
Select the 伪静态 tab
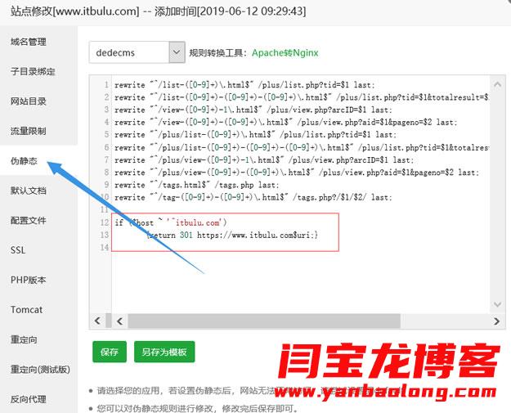24,160
